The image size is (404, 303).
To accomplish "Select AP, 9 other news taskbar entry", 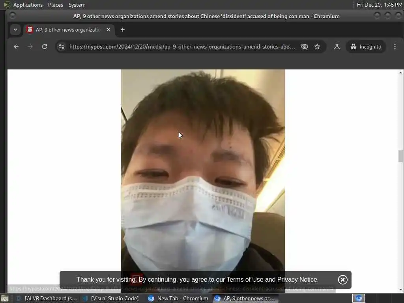I will (245, 298).
